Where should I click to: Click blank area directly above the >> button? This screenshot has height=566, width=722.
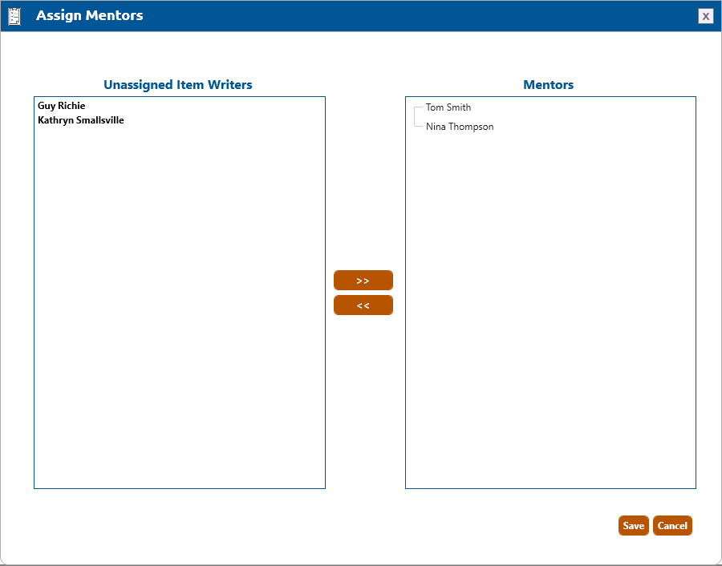[363, 200]
